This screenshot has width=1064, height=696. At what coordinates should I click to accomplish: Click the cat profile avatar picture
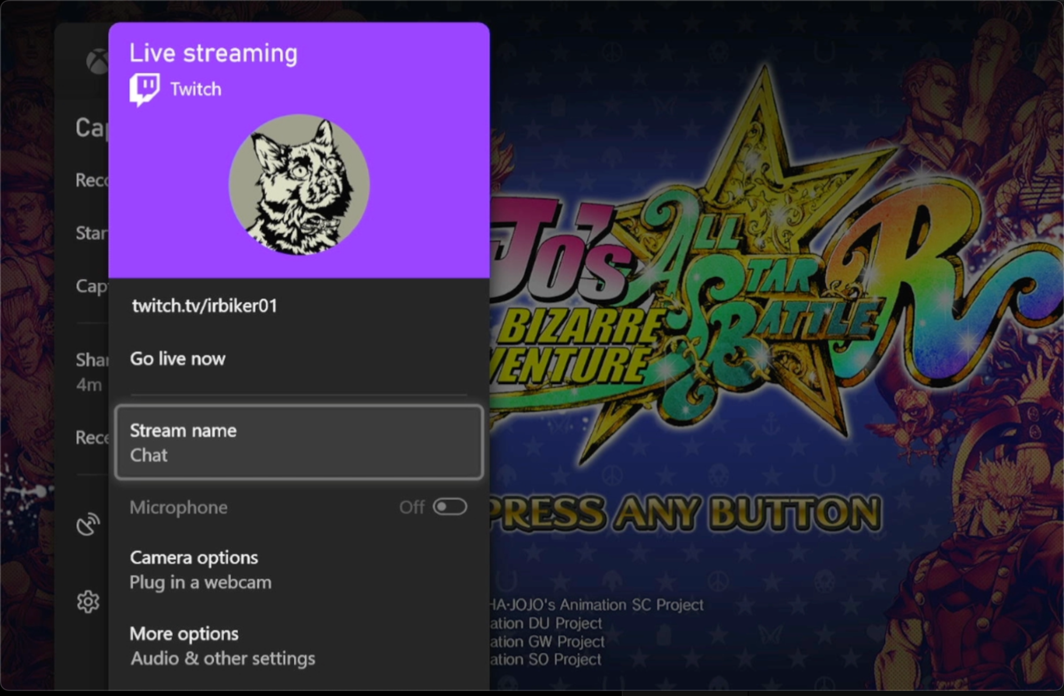(300, 184)
